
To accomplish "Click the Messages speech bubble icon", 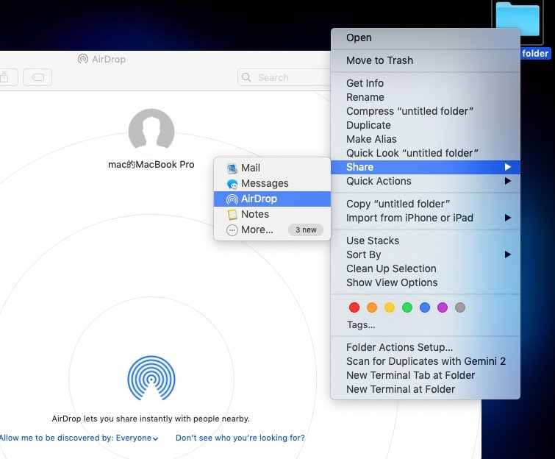I will click(232, 184).
